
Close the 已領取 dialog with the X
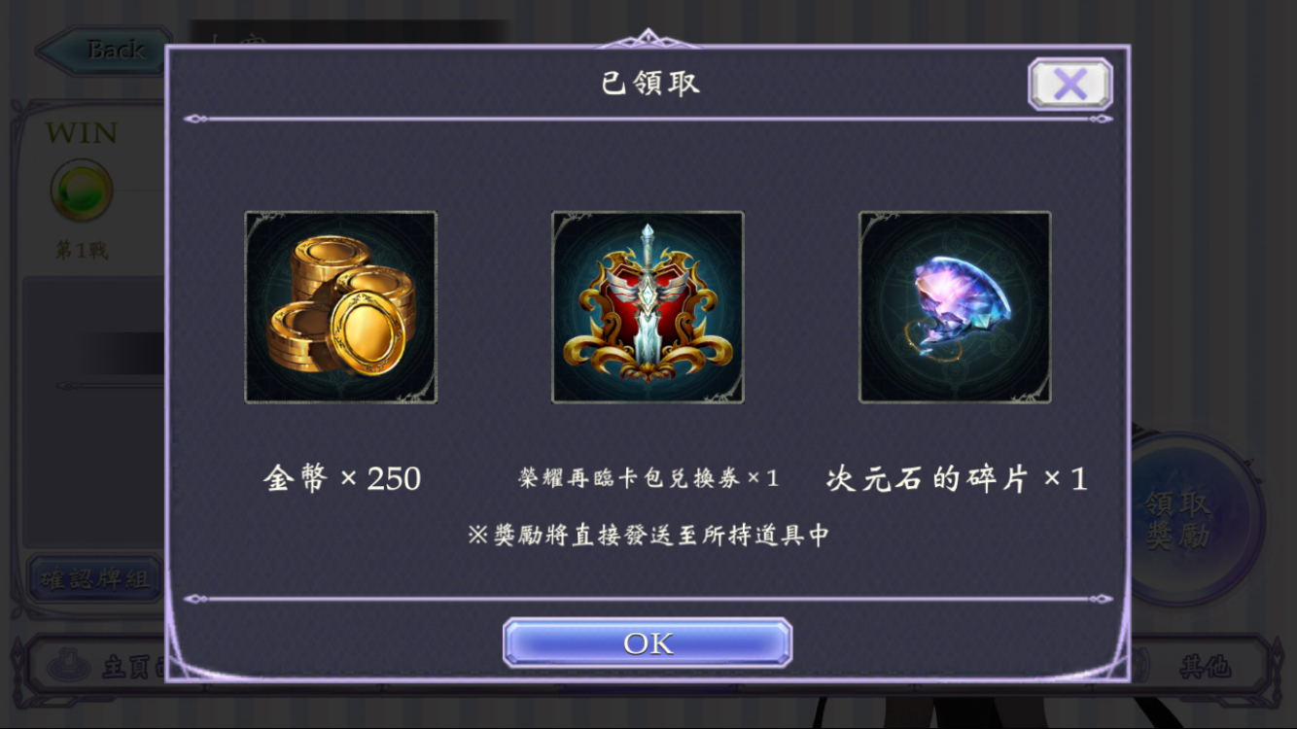pyautogui.click(x=1069, y=85)
